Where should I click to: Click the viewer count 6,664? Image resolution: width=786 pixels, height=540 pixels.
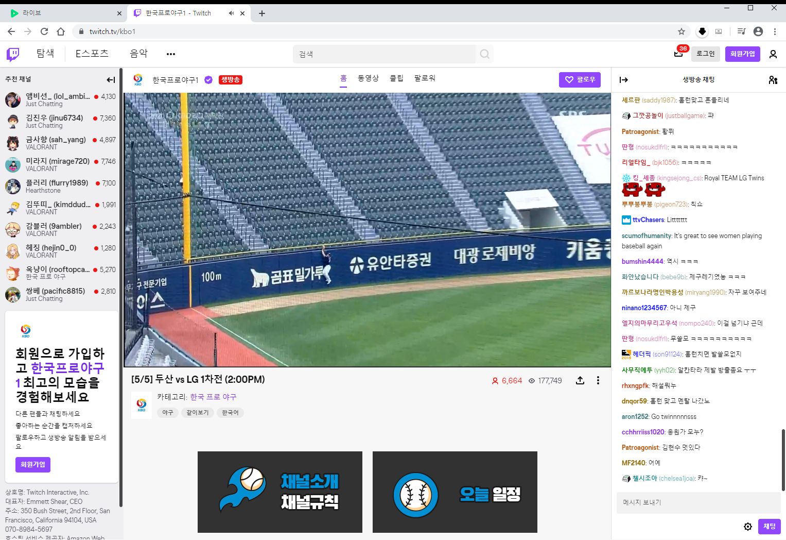[507, 380]
